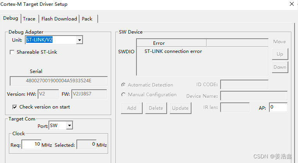Select Manual Configuration radio button
The height and width of the screenshot is (163, 298).
pos(124,95)
